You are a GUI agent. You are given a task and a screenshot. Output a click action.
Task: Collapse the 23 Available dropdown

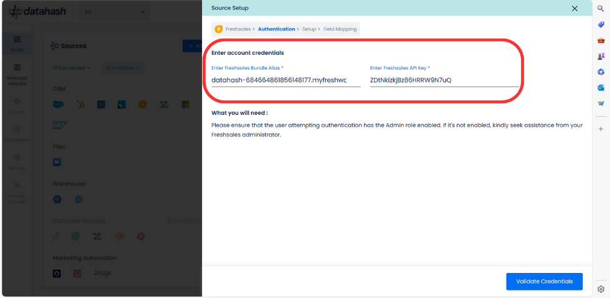click(x=122, y=68)
